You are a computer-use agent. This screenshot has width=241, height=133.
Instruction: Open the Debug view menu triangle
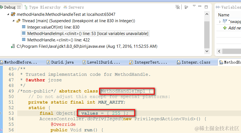(194, 6)
